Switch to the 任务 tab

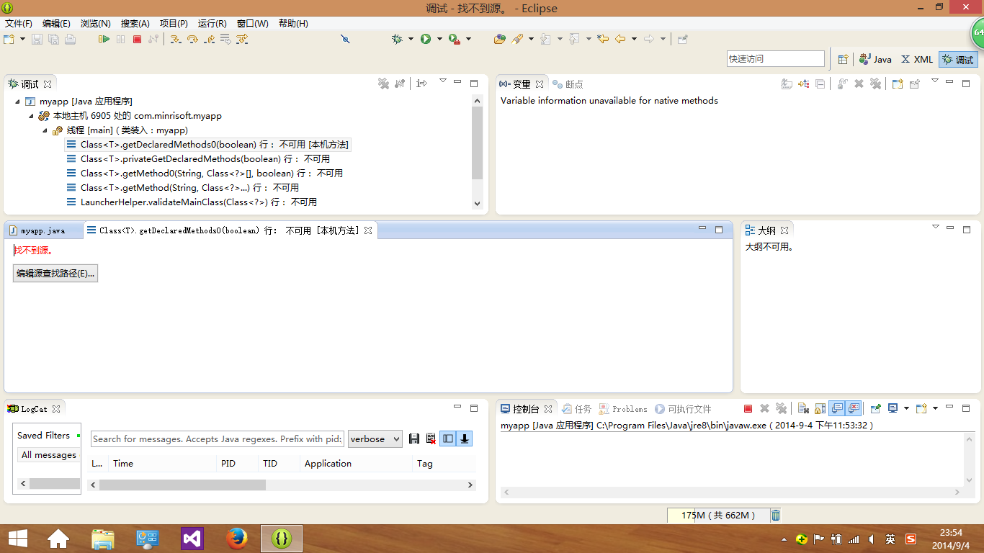coord(577,409)
